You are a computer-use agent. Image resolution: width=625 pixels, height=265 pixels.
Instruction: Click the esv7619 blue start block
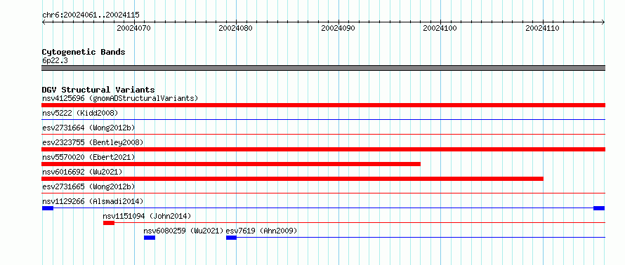point(231,238)
